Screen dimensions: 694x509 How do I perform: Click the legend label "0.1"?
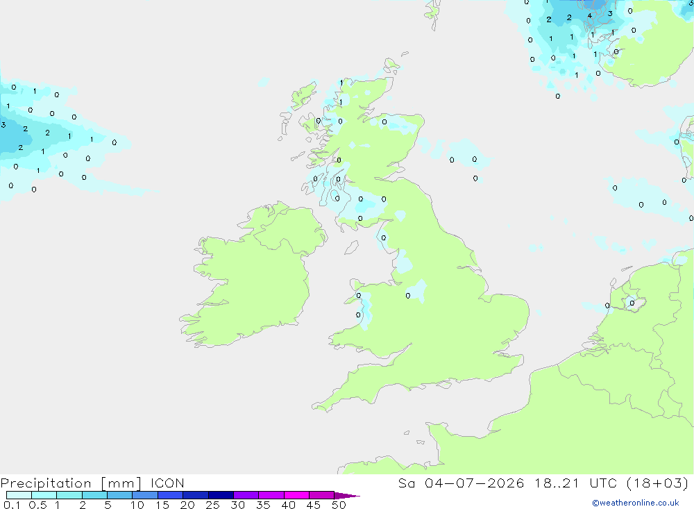tap(12, 505)
